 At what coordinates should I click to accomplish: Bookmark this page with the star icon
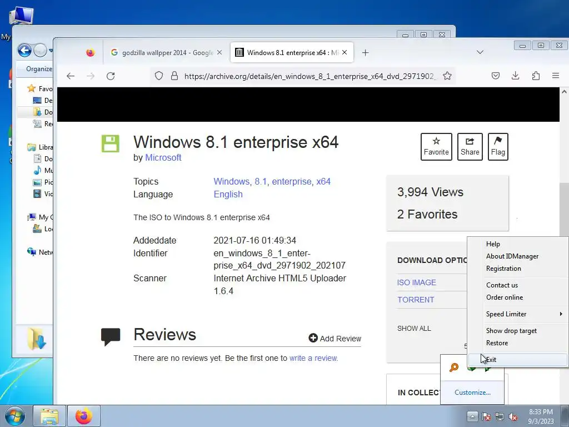(x=447, y=76)
